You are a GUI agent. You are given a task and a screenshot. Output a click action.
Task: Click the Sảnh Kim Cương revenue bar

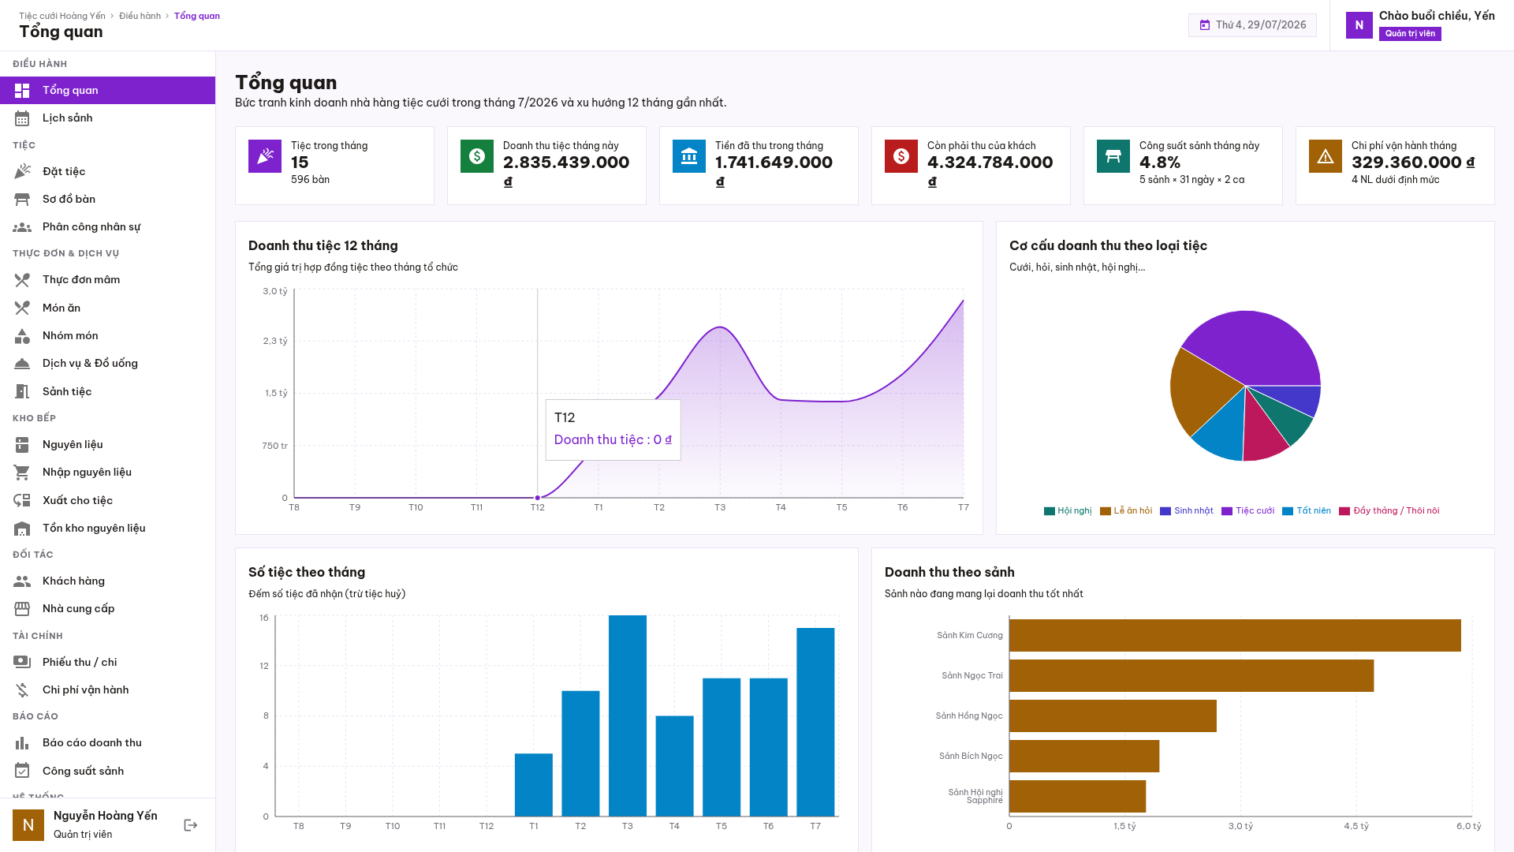[1235, 636]
